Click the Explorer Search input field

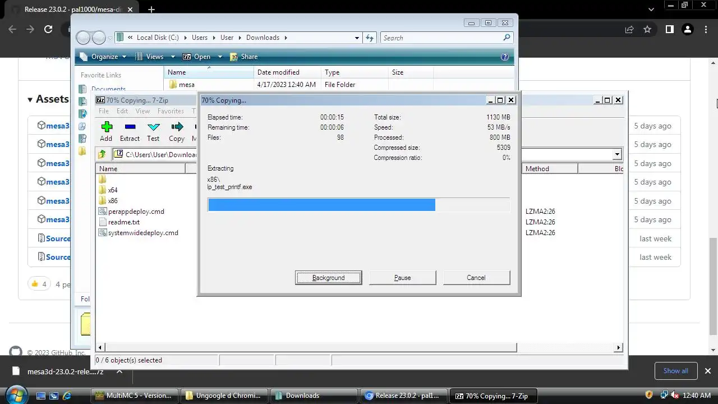coord(441,38)
